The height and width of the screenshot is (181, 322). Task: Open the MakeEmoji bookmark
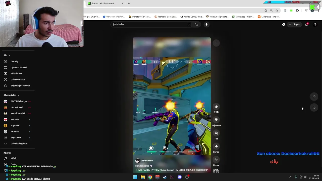click(x=217, y=17)
